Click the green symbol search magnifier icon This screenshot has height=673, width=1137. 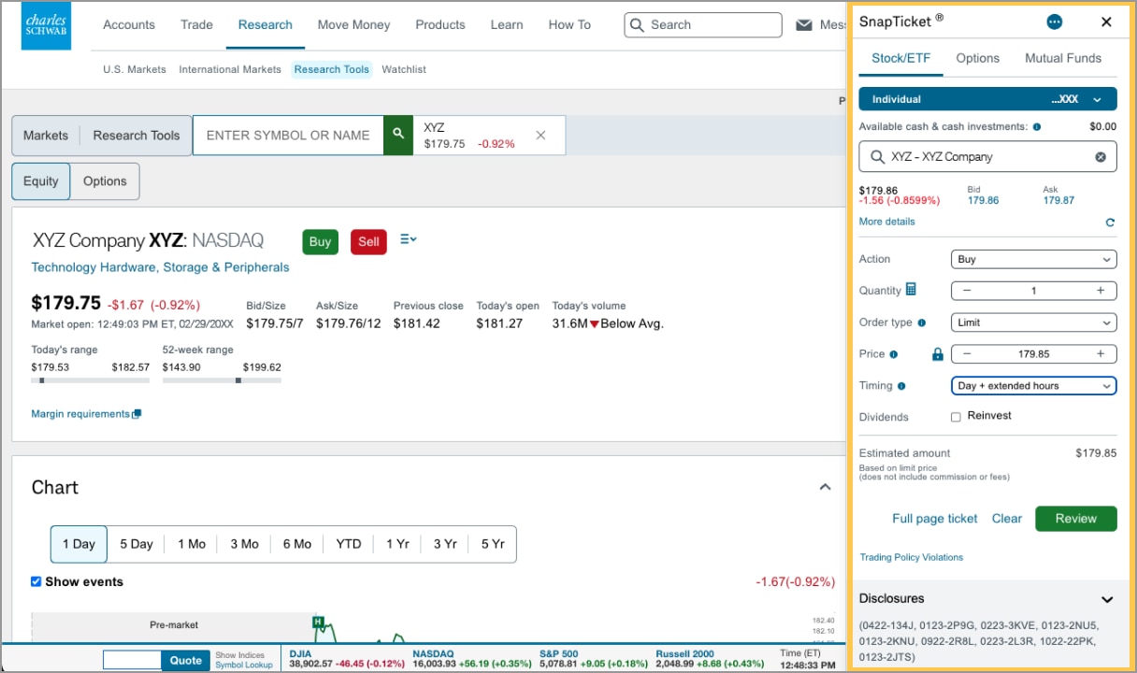(398, 135)
